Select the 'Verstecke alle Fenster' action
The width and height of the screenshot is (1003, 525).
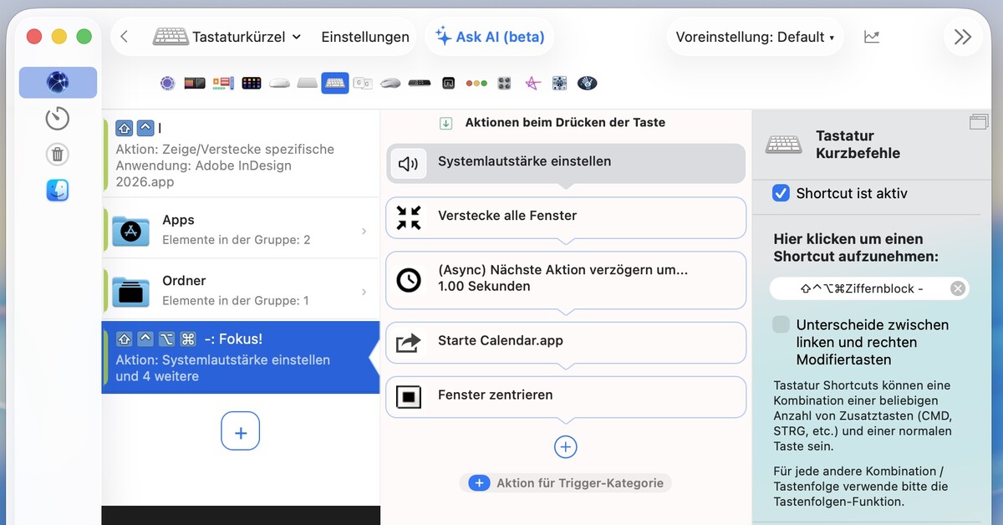pos(566,217)
